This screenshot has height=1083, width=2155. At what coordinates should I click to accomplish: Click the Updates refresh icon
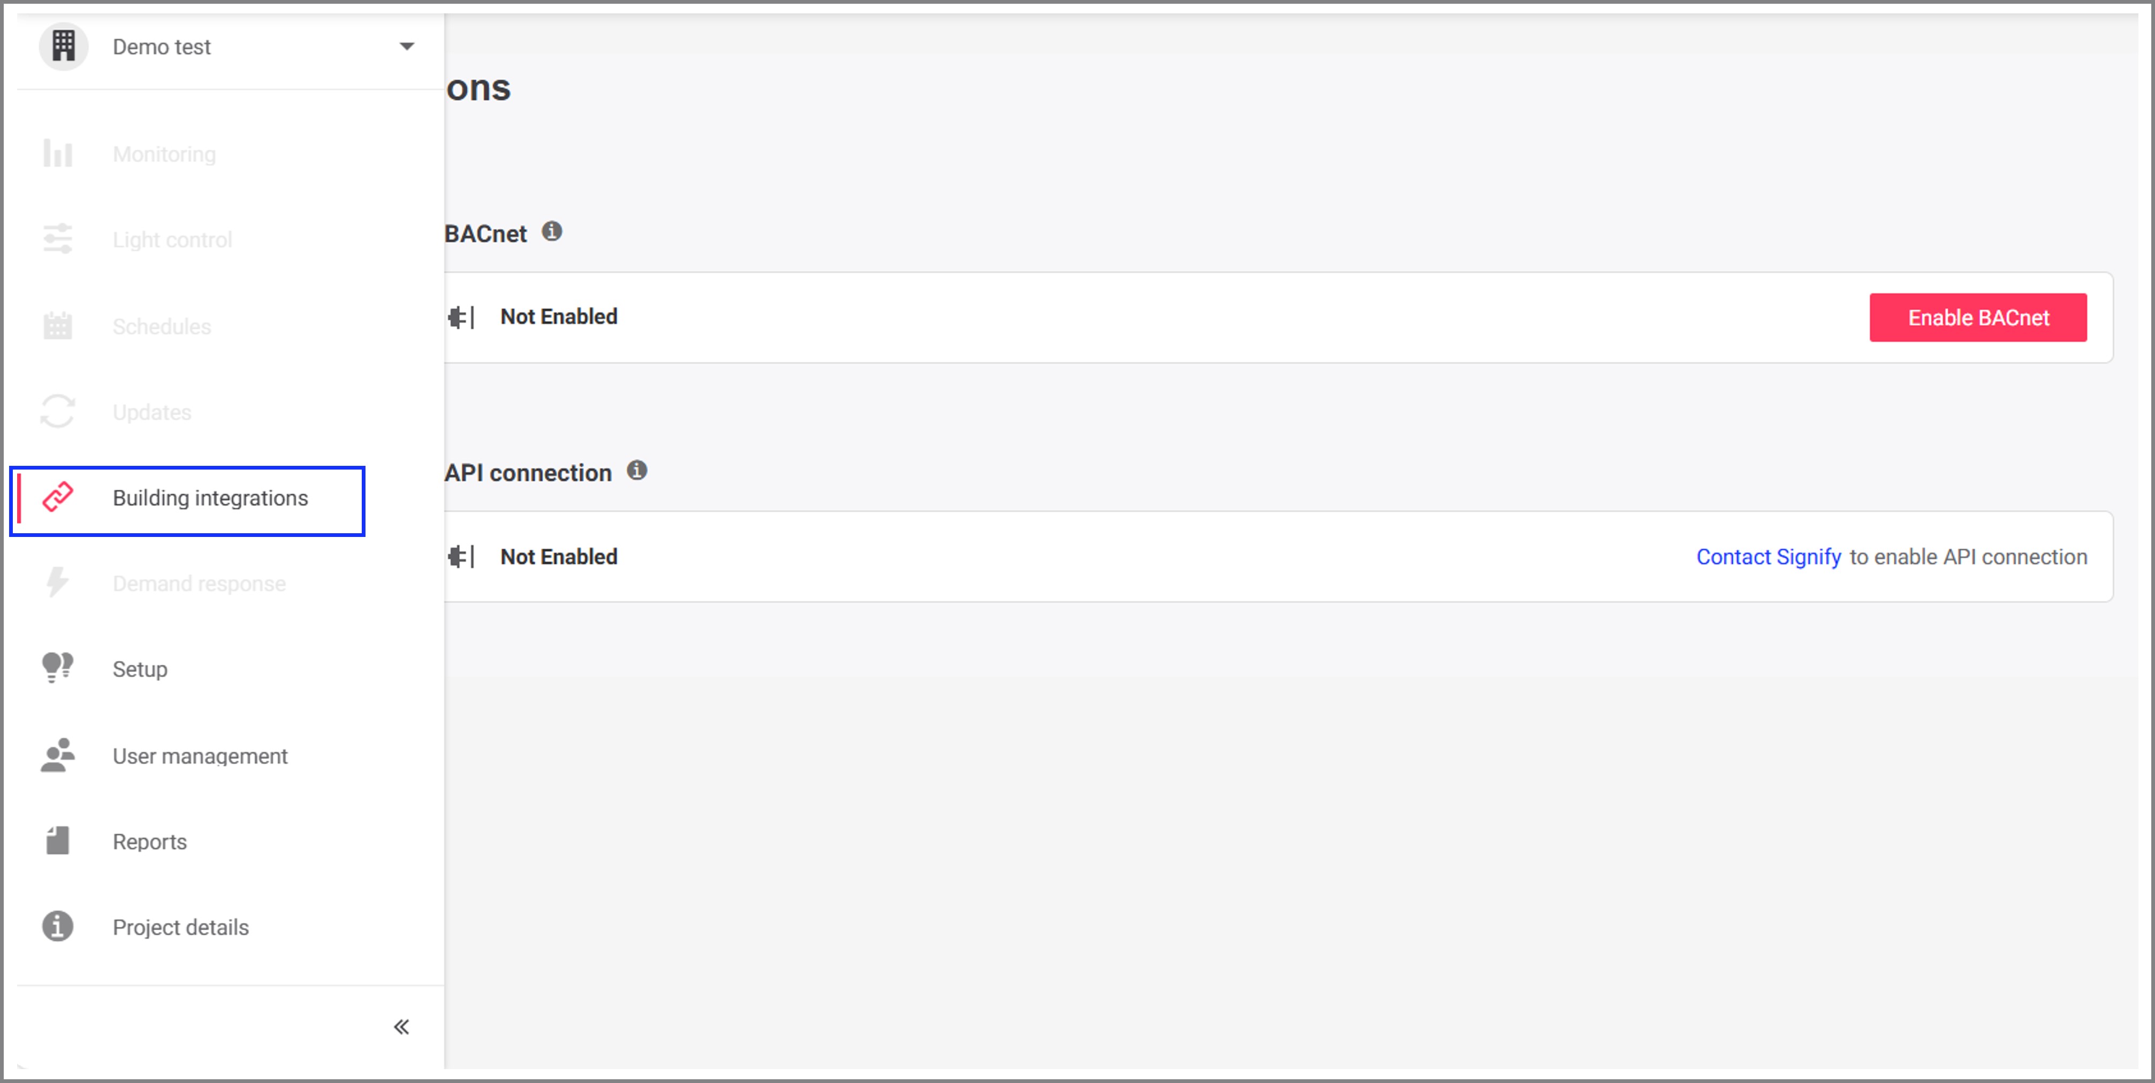(x=57, y=411)
